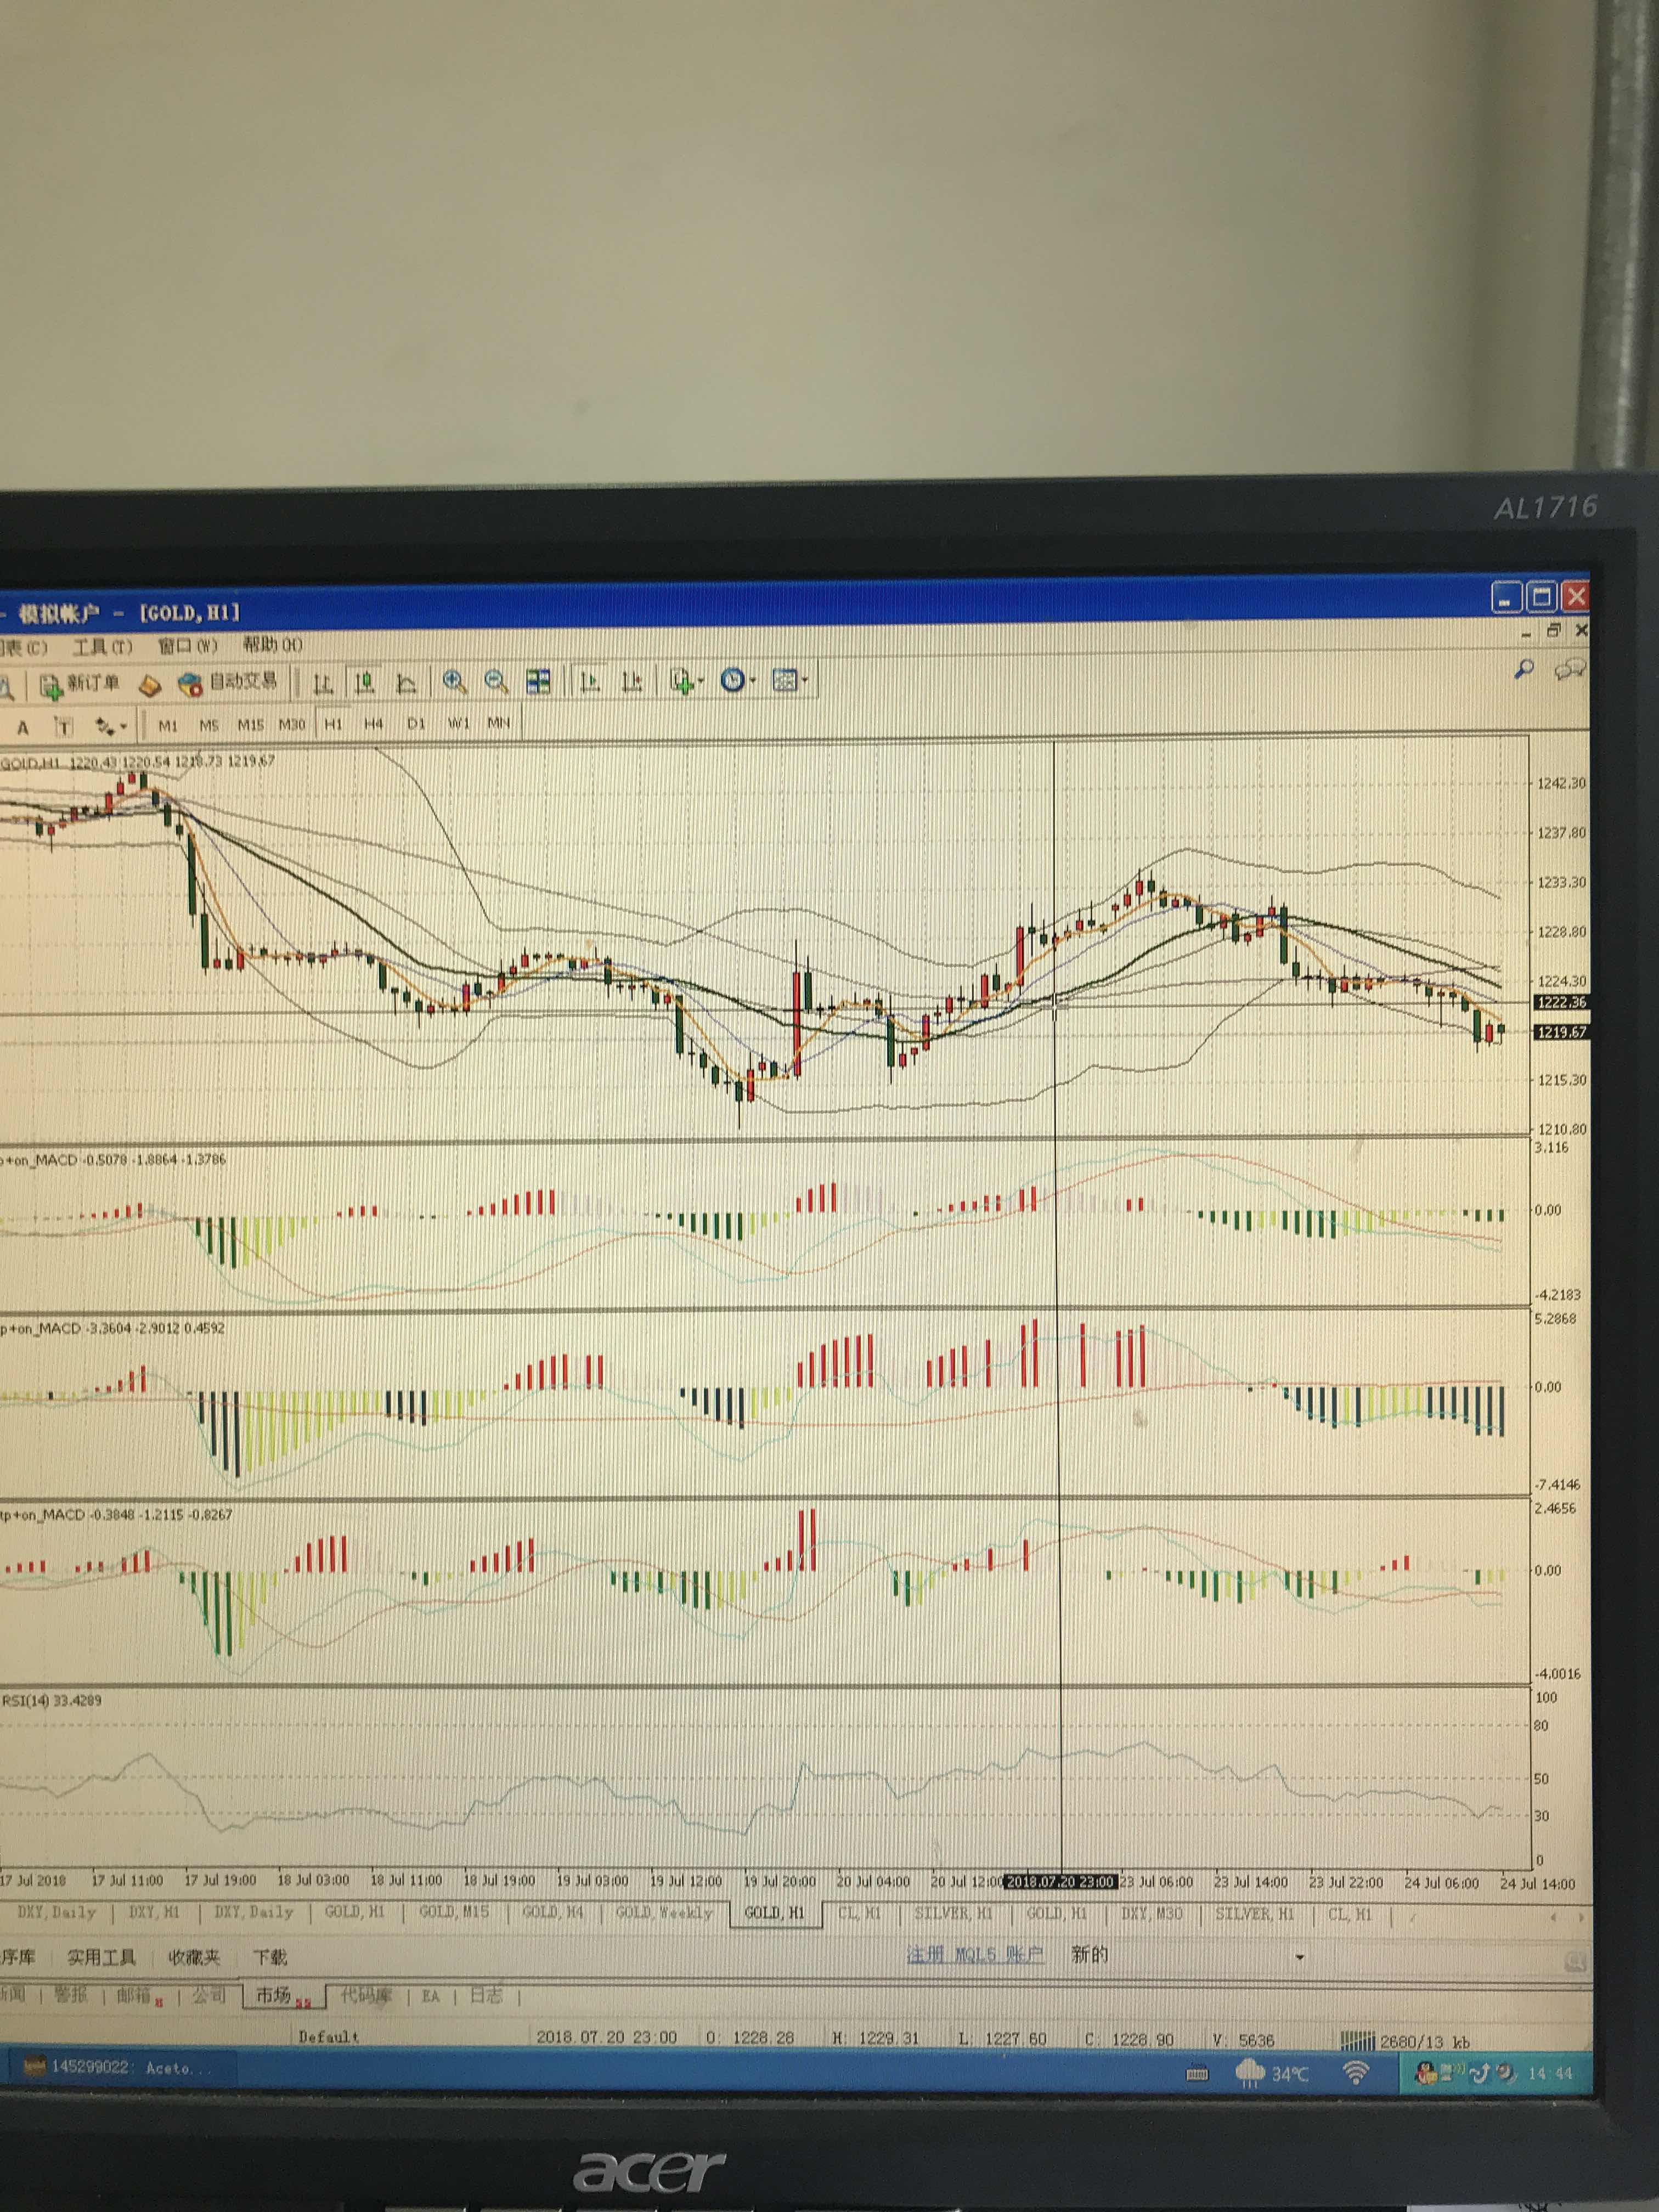Click the zoom out magnifier icon

[x=496, y=682]
